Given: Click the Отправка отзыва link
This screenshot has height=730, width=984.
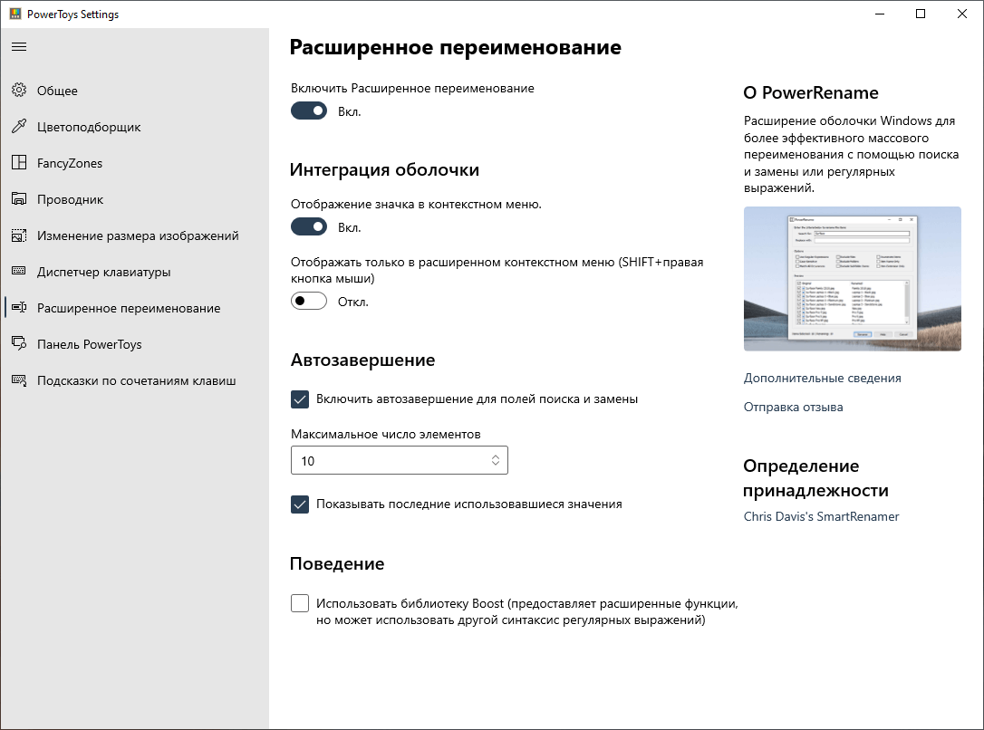Looking at the screenshot, I should click(793, 407).
